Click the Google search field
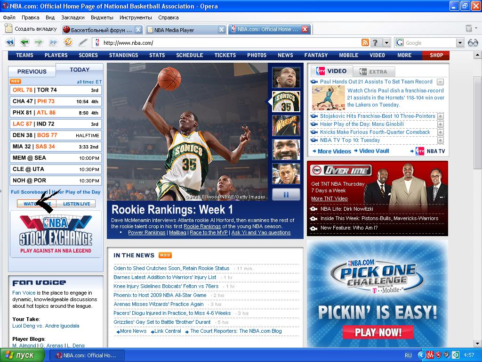This screenshot has height=362, width=482. coord(430,43)
